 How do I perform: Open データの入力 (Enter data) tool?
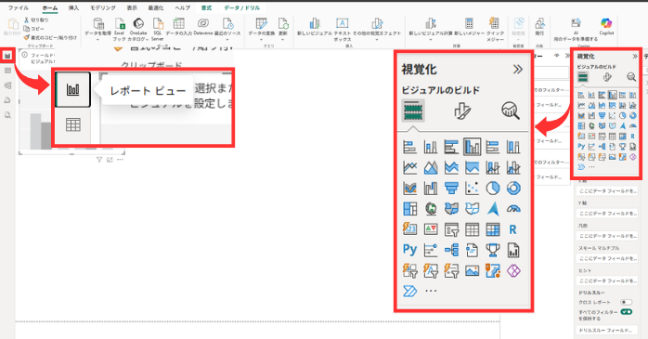(179, 27)
